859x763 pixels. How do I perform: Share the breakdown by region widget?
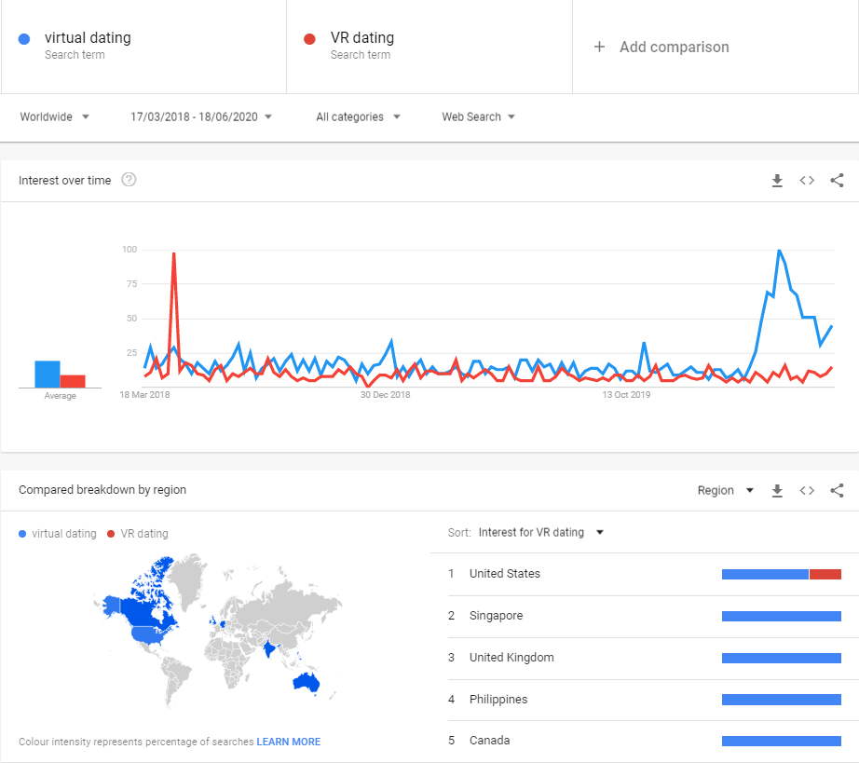pos(837,490)
